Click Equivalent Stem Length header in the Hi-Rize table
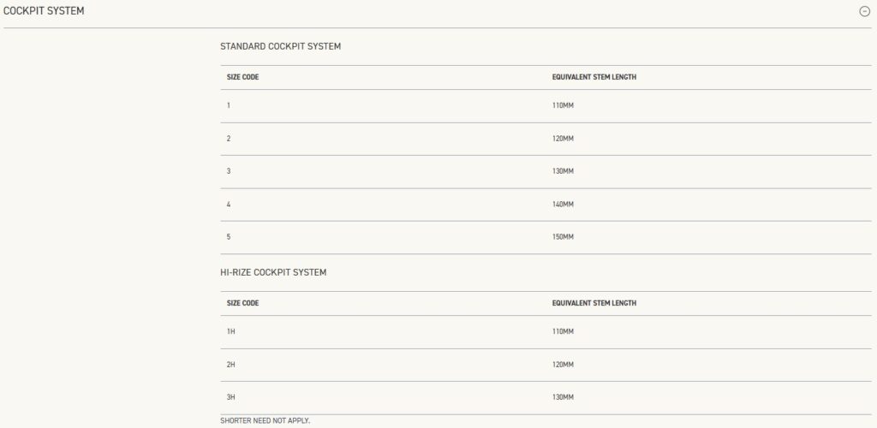Viewport: 877px width, 428px height. (x=594, y=303)
